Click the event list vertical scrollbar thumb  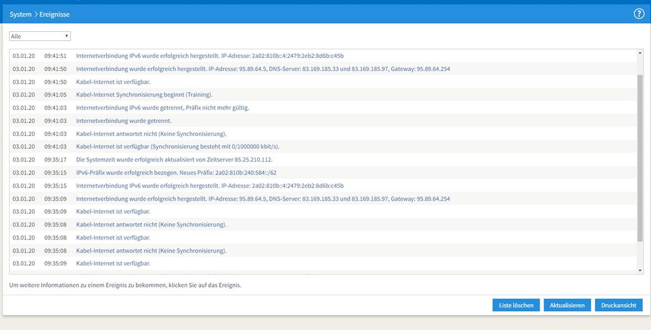click(640, 158)
